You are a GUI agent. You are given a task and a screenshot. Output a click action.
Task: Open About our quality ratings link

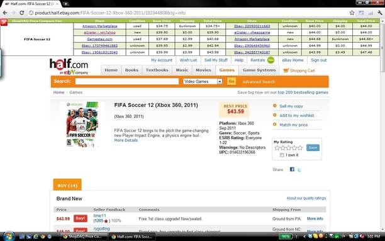[x=306, y=198]
